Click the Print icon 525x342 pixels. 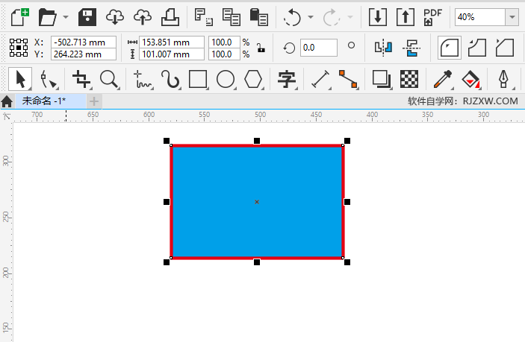[170, 16]
